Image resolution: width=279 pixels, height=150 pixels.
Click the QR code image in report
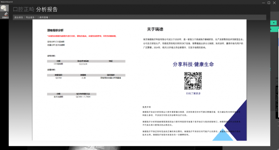click(x=193, y=80)
